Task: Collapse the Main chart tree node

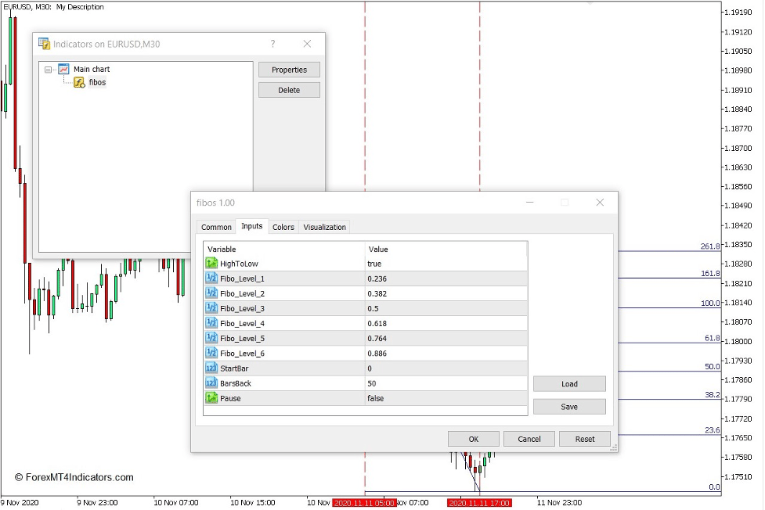Action: click(49, 69)
